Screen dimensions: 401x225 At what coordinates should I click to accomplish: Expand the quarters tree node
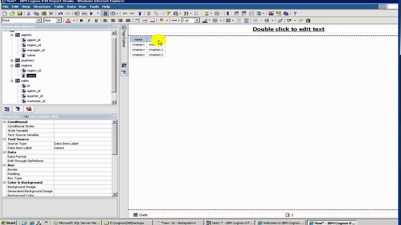point(12,60)
